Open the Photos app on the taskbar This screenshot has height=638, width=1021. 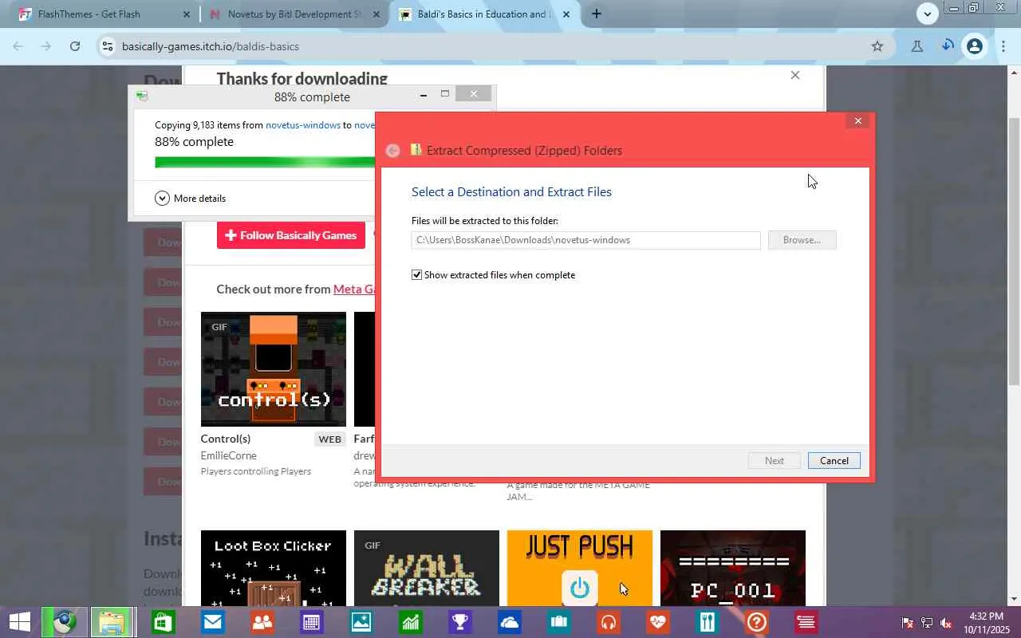pyautogui.click(x=361, y=622)
